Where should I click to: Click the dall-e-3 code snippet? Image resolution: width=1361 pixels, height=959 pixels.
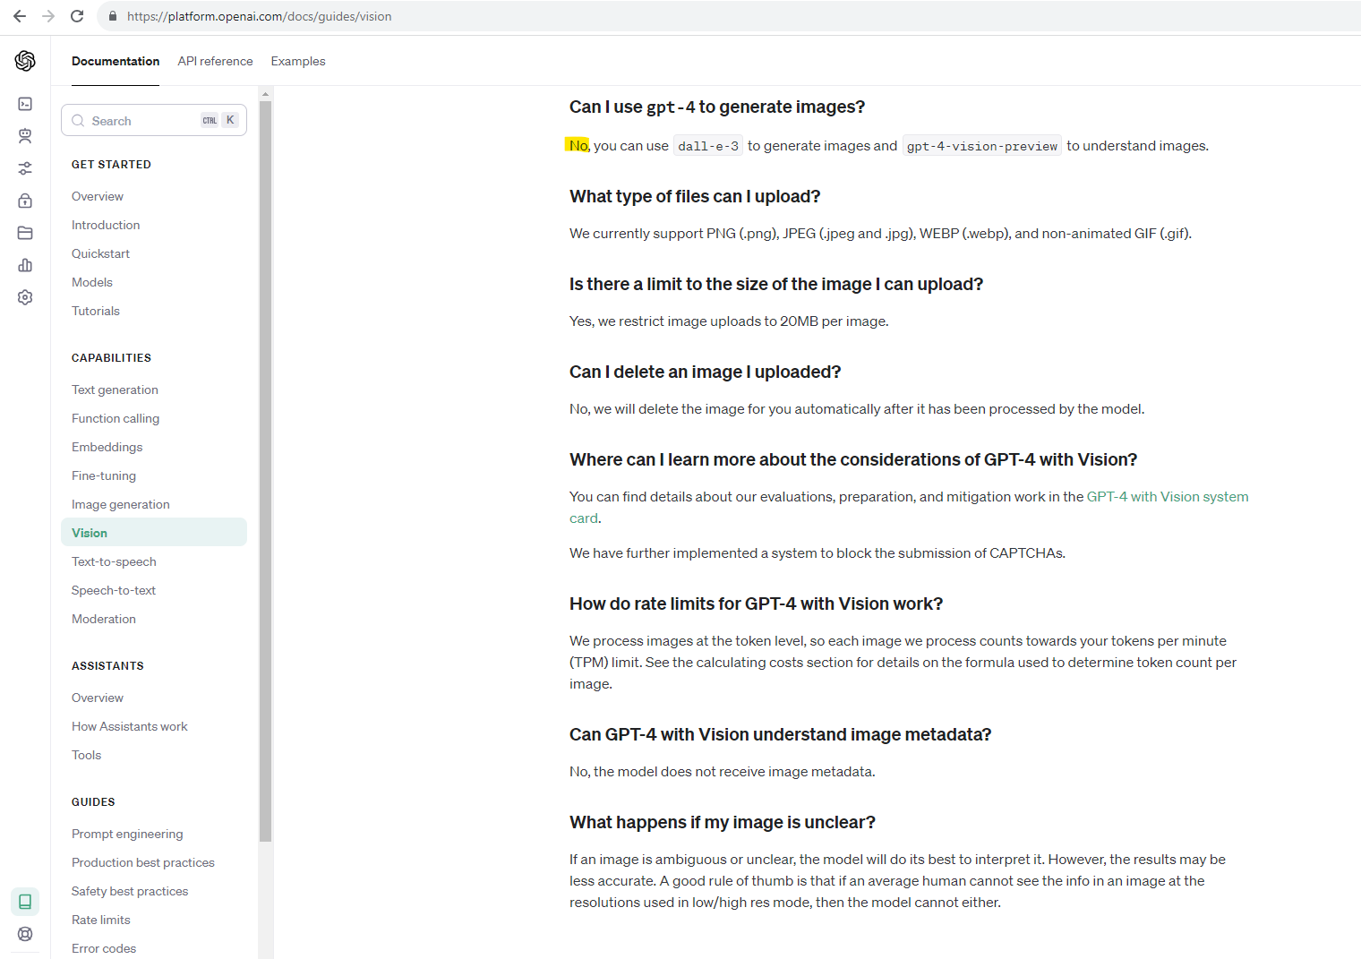[x=708, y=146]
